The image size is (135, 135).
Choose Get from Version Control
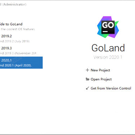tap(111, 88)
